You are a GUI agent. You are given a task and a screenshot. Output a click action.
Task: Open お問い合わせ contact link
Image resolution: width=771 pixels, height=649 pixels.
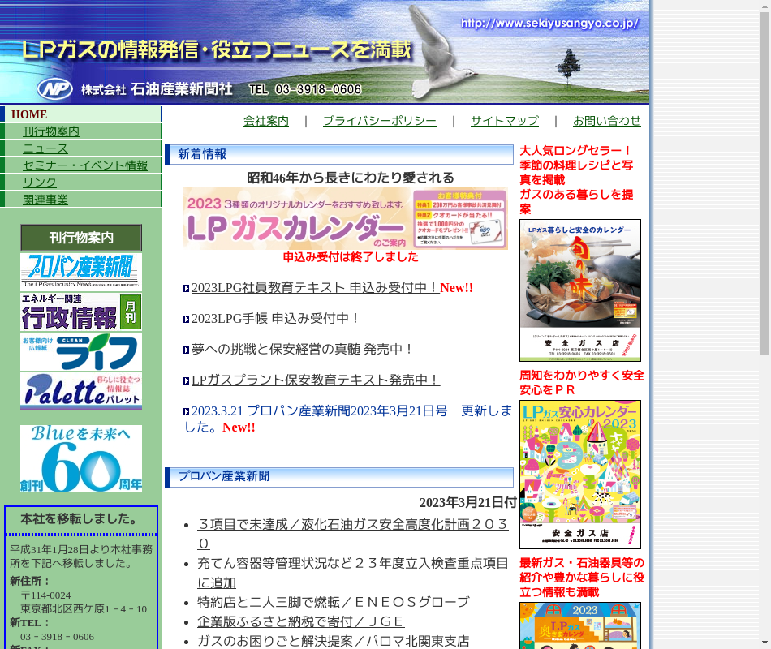point(607,121)
